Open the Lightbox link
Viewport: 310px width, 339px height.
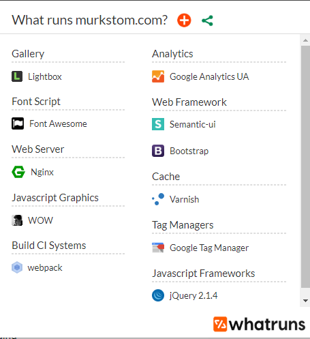45,76
